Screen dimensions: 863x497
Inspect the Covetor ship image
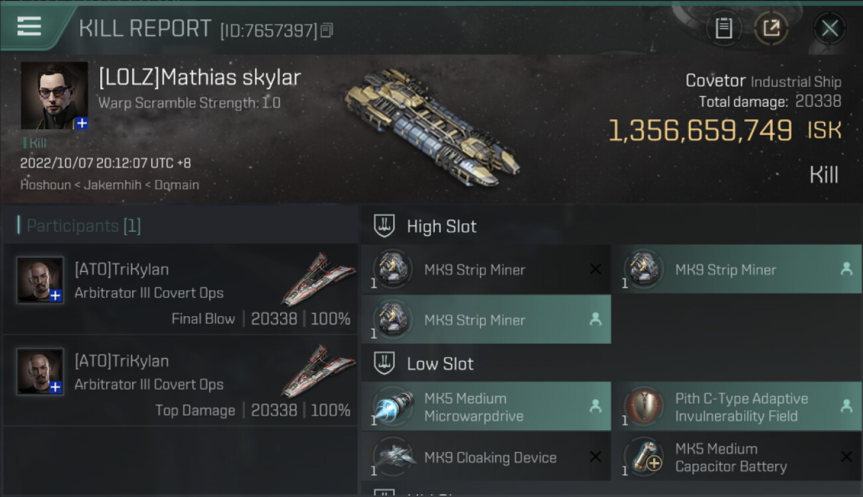[x=433, y=127]
